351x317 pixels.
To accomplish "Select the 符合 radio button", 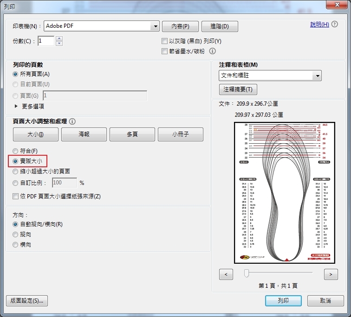I will click(16, 151).
